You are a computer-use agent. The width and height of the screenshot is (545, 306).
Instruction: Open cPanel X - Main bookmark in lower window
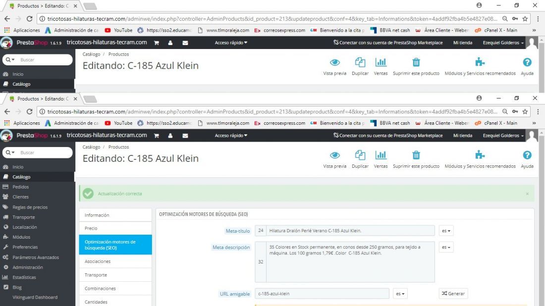tap(496, 123)
